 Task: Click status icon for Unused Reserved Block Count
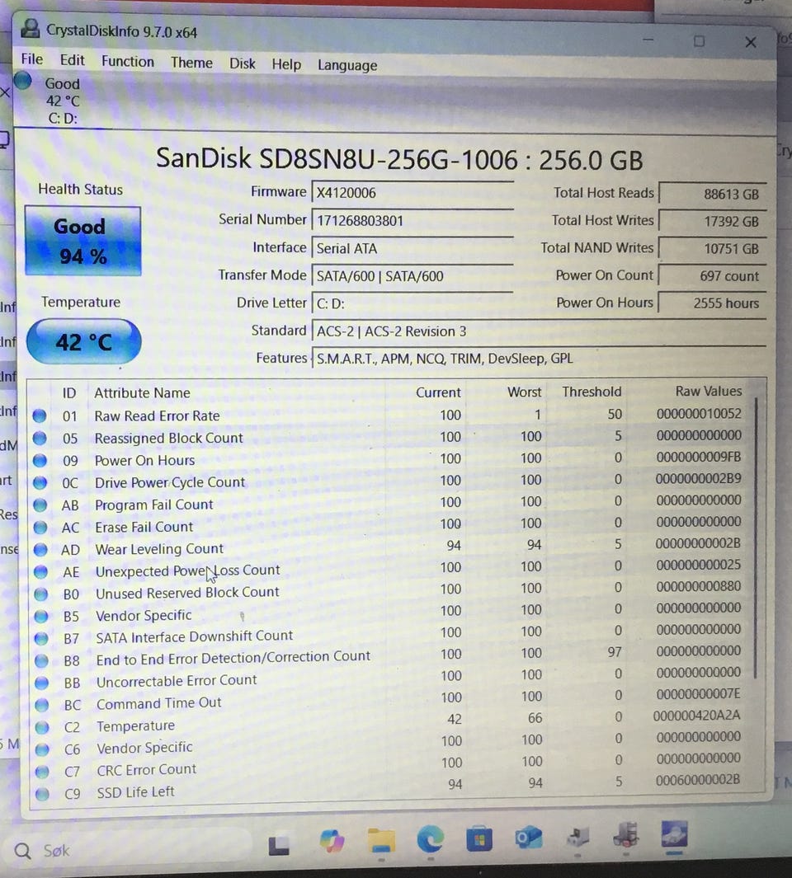(41, 594)
